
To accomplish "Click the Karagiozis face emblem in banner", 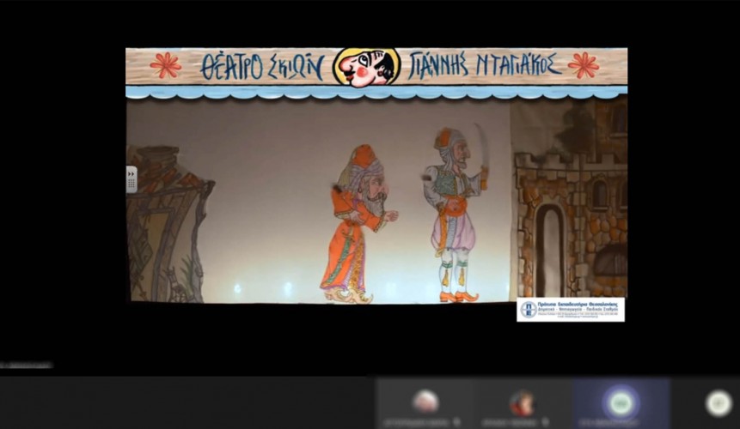I will coord(366,67).
